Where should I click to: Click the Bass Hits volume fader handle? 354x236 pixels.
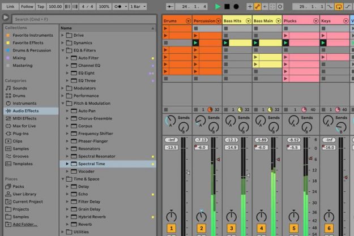coord(248,175)
